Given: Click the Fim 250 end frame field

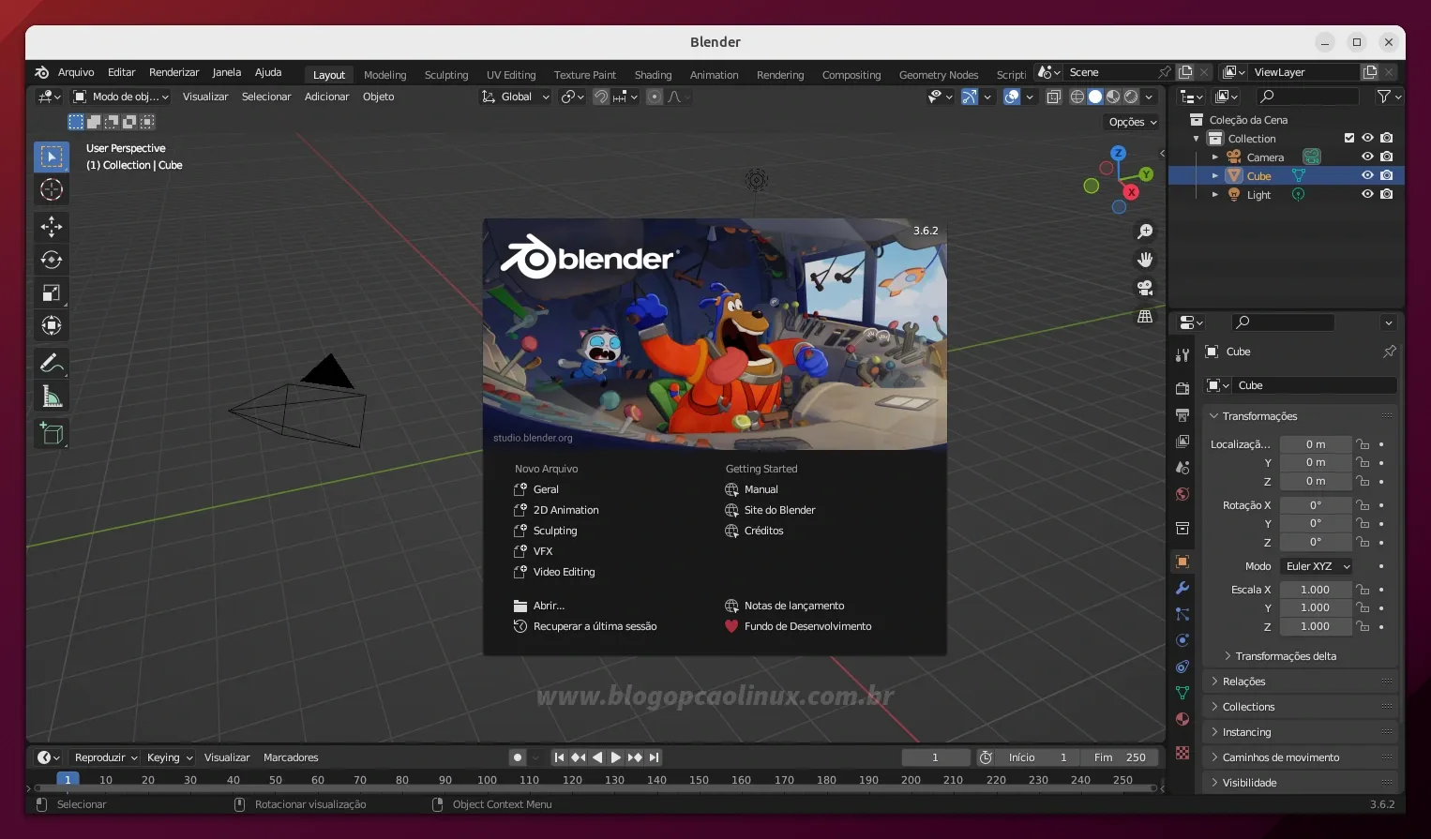Looking at the screenshot, I should pos(1119,757).
